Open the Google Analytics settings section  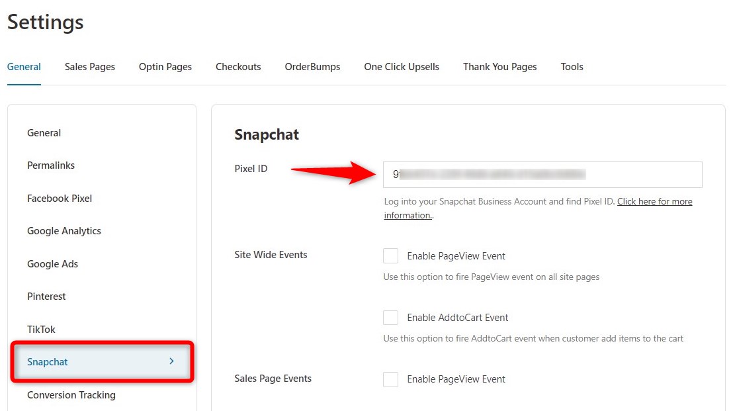64,230
